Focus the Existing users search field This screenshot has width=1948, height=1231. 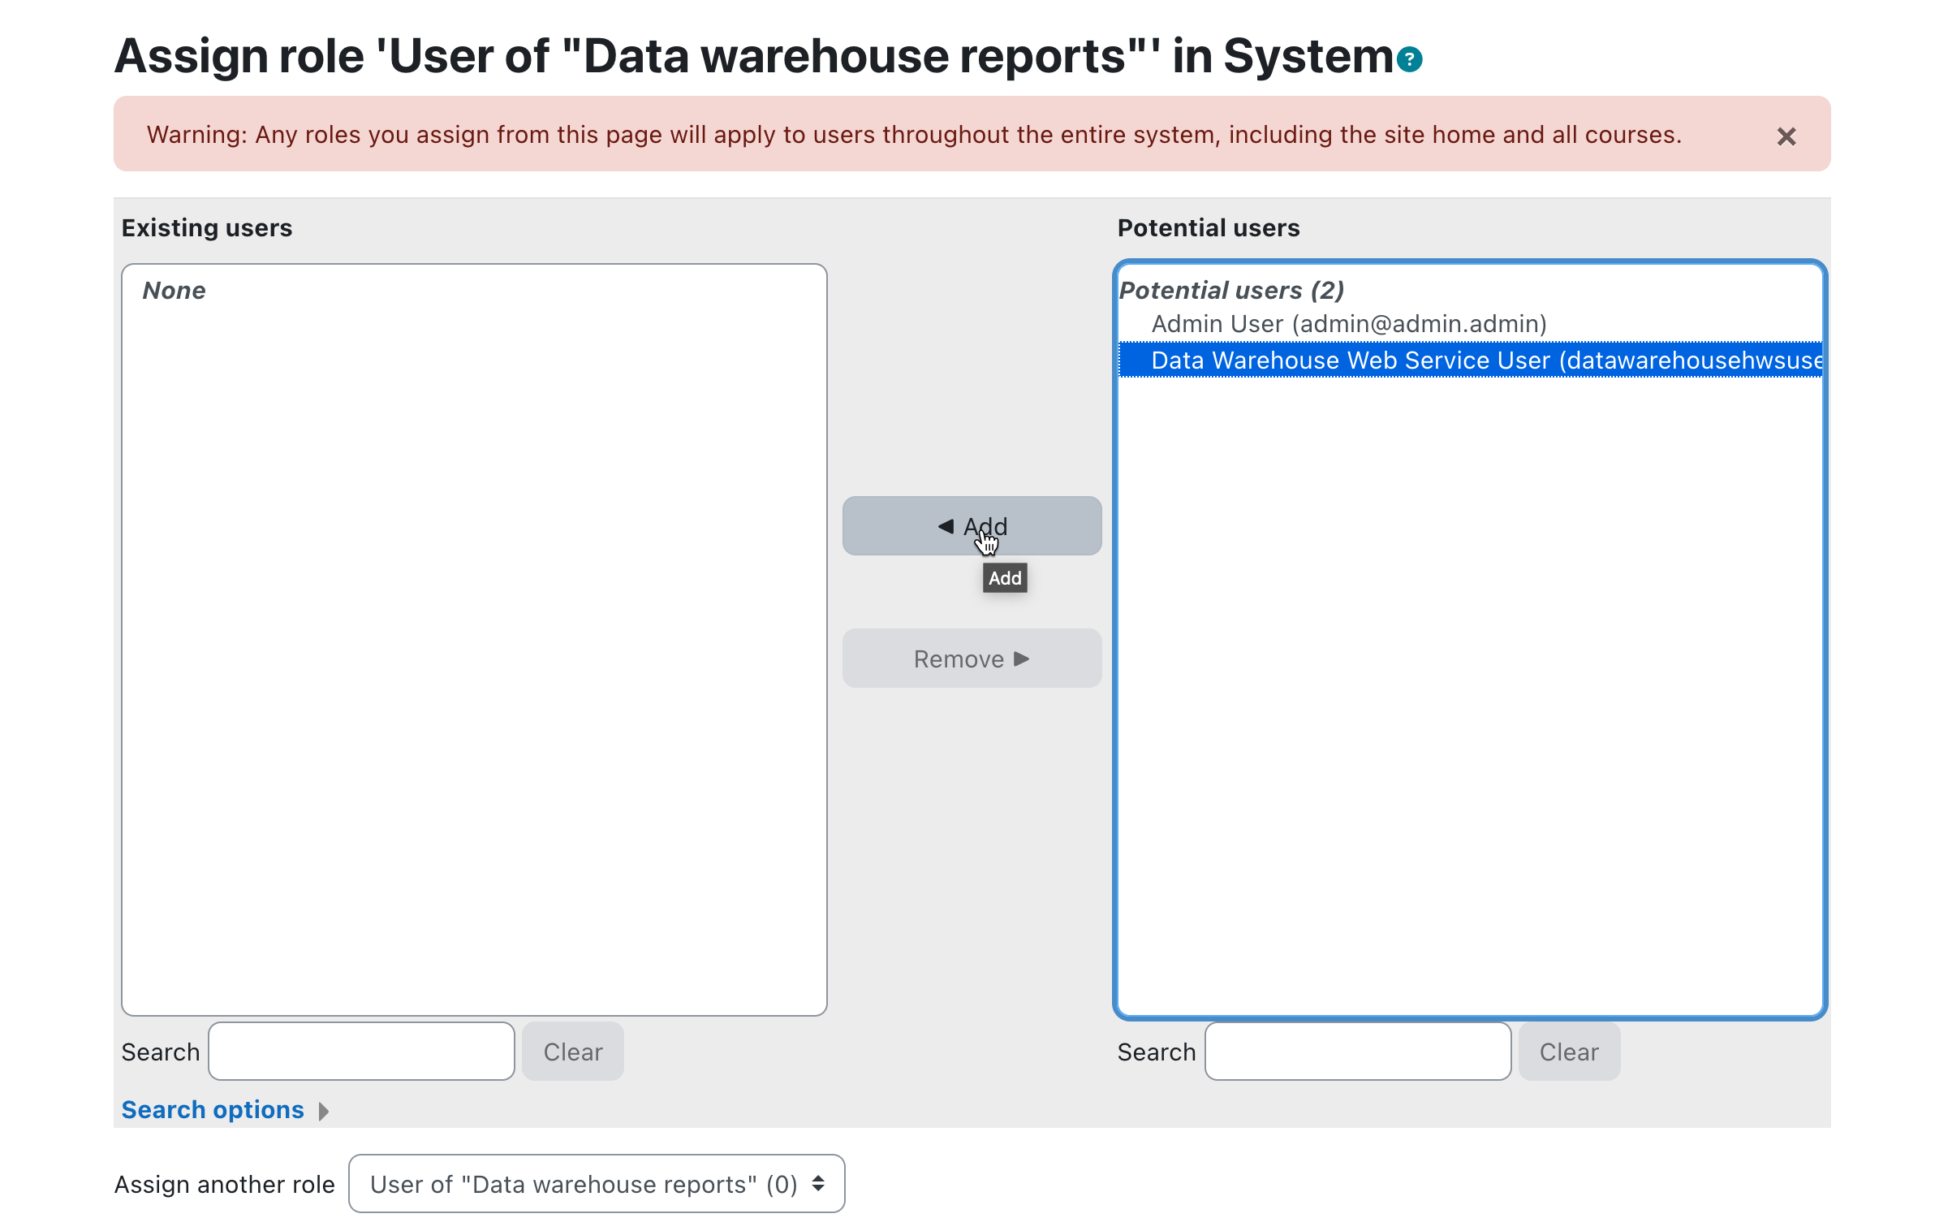tap(361, 1052)
